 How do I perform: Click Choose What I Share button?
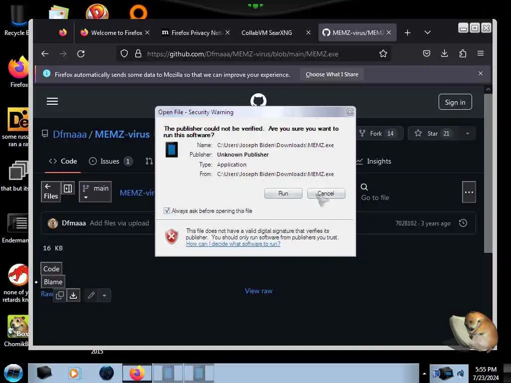[332, 74]
